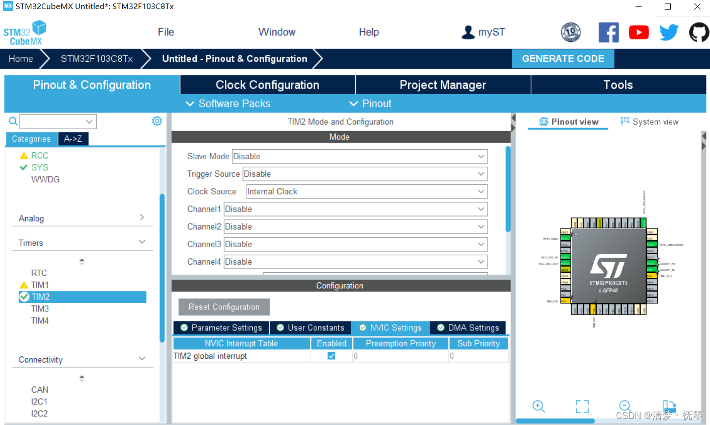Zoom out of the pinout view

[625, 406]
